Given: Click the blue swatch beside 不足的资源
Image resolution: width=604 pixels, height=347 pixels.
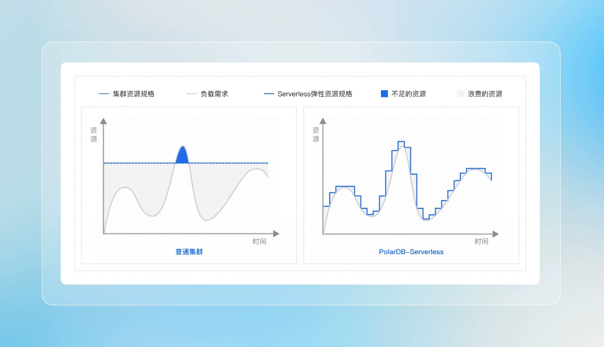Looking at the screenshot, I should (x=384, y=94).
